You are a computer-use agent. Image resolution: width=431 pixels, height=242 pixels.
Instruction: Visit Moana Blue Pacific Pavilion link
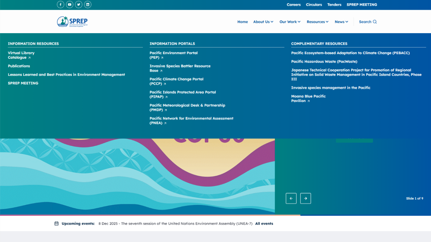tap(308, 98)
